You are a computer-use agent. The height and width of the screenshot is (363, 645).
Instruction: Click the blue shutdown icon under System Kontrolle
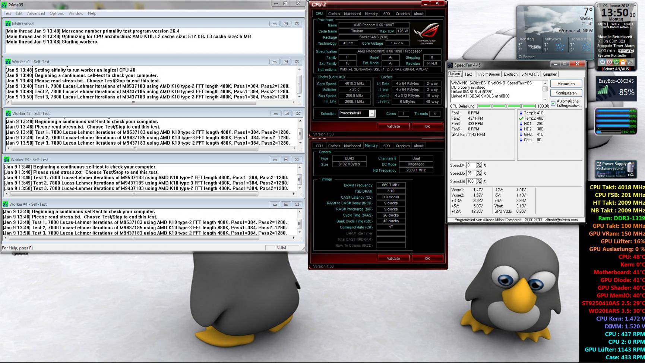(x=603, y=62)
